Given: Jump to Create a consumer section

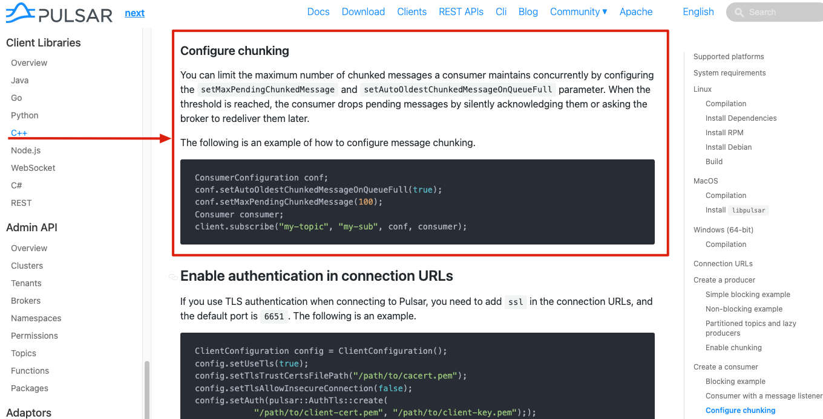Looking at the screenshot, I should click(726, 367).
